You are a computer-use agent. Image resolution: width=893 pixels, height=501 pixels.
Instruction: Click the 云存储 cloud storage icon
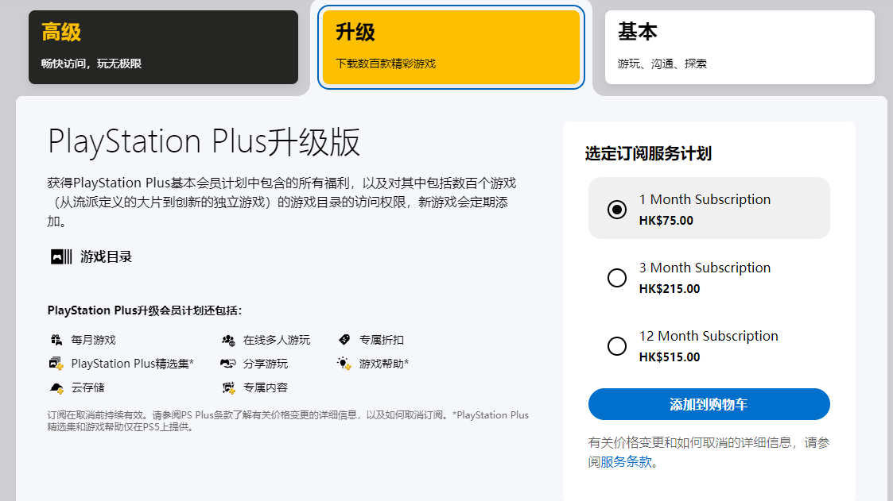click(x=56, y=388)
